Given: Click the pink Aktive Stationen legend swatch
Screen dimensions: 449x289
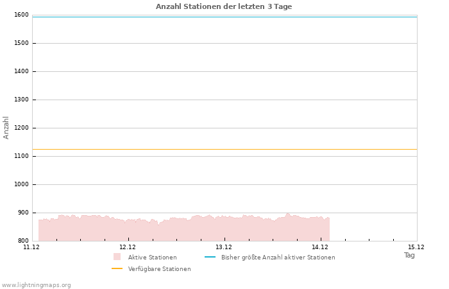Looking at the screenshot, I should pos(117,257).
